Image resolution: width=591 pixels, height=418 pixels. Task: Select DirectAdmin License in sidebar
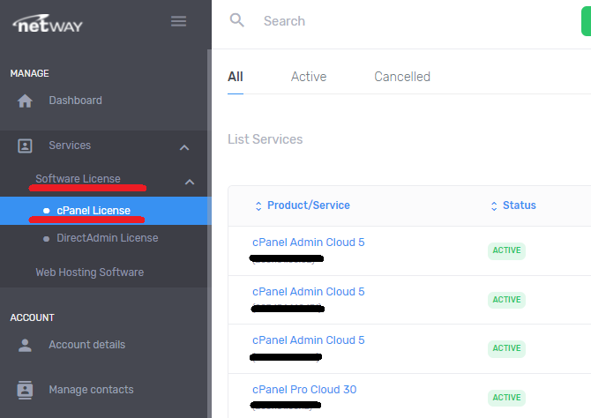point(107,238)
